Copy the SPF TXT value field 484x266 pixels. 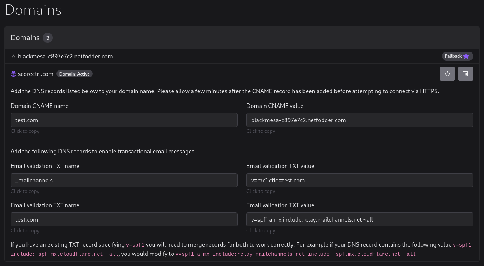(359, 219)
